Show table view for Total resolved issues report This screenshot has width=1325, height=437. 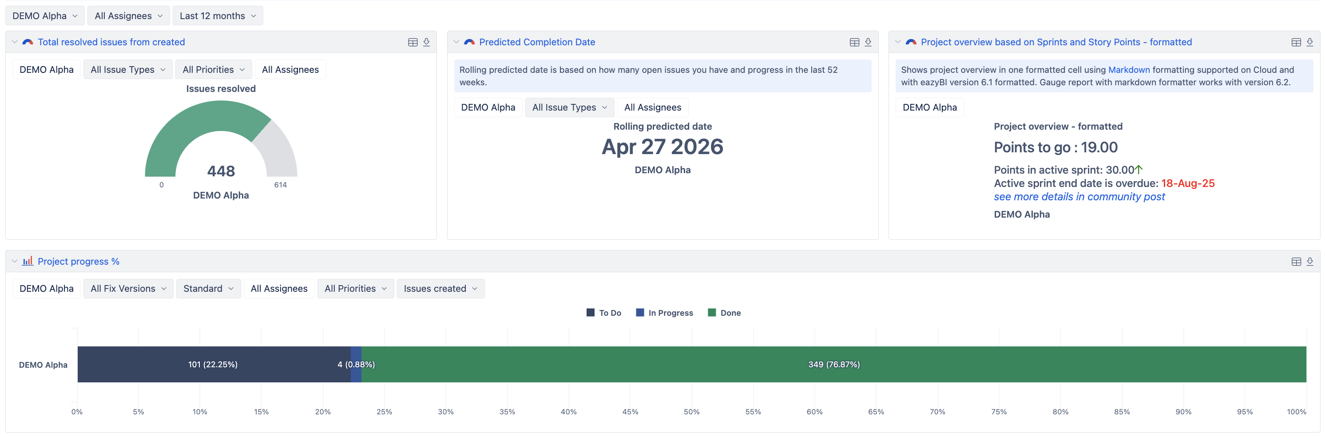(413, 42)
